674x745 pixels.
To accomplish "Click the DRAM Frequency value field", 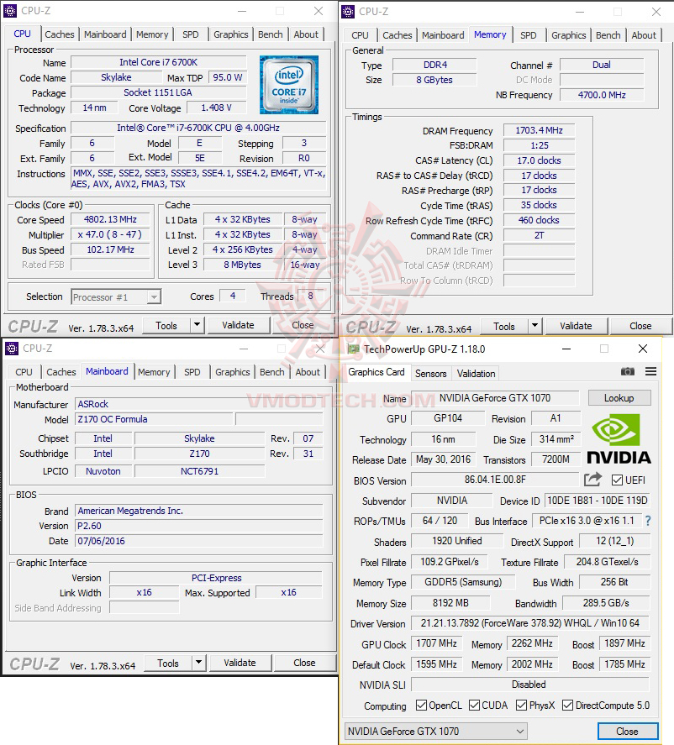I will pos(539,130).
